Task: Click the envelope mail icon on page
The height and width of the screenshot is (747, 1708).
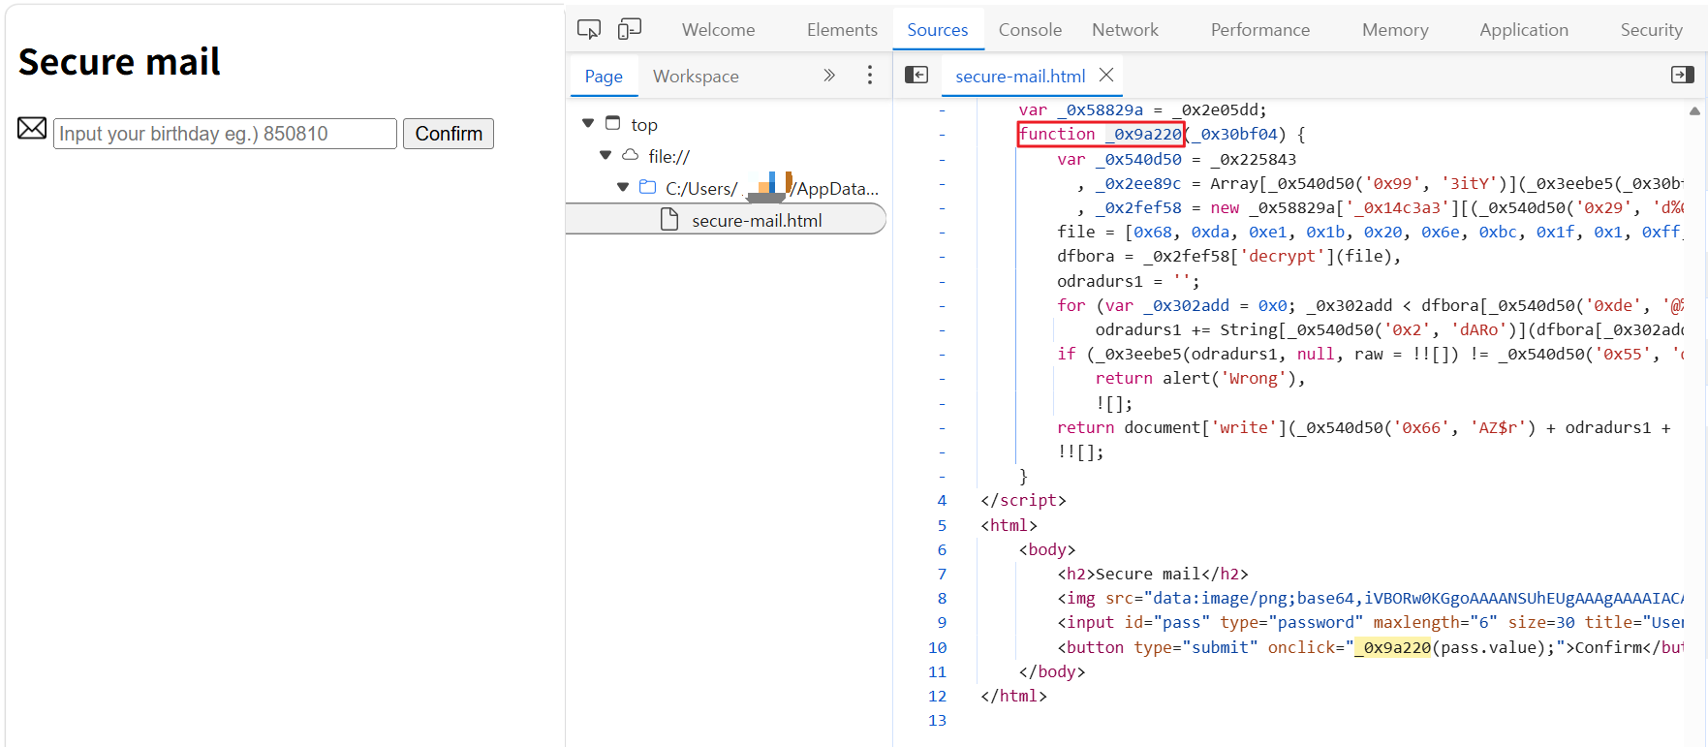Action: click(x=32, y=128)
